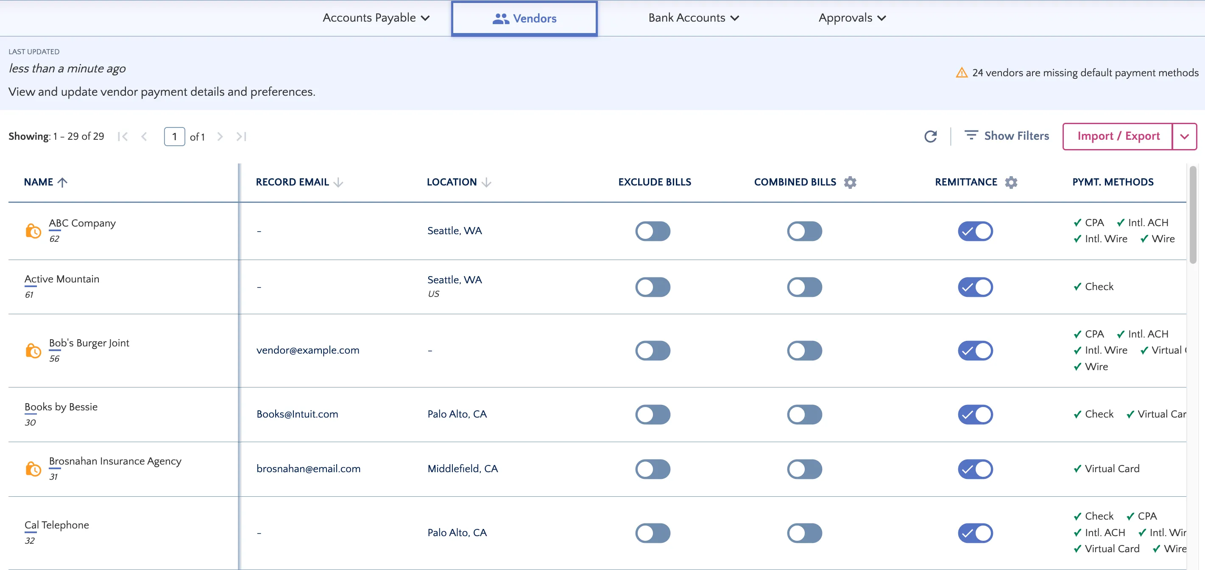Open ABC Company vendor link
The image size is (1205, 570).
pos(82,223)
